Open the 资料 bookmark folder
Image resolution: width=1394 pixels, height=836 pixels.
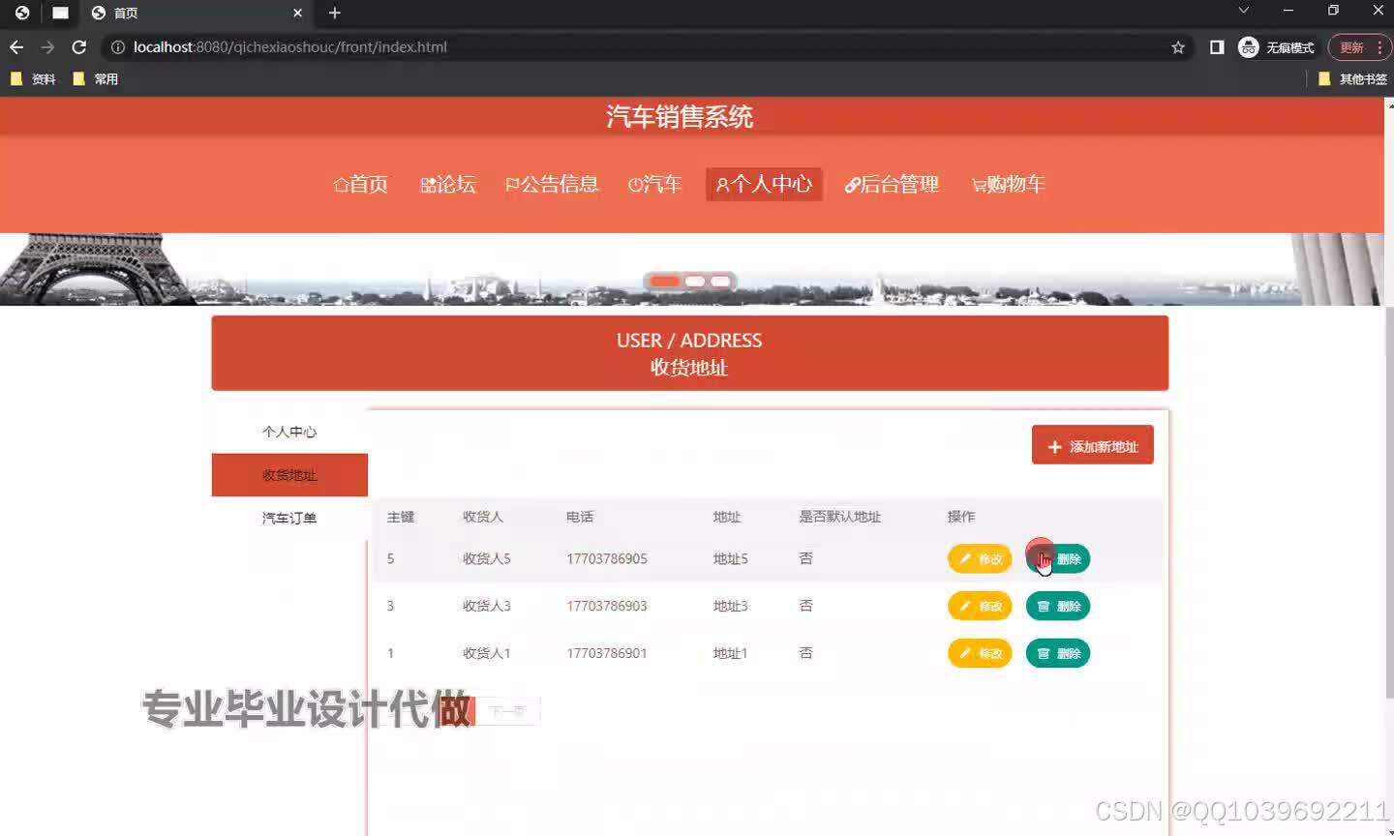pyautogui.click(x=33, y=79)
